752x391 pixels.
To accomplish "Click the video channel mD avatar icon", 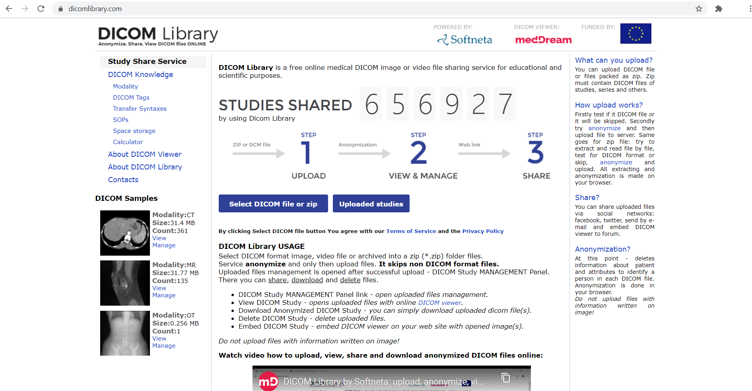I will click(x=268, y=381).
